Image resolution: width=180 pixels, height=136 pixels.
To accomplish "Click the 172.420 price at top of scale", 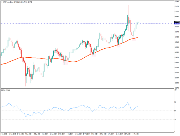I will click(176, 1).
